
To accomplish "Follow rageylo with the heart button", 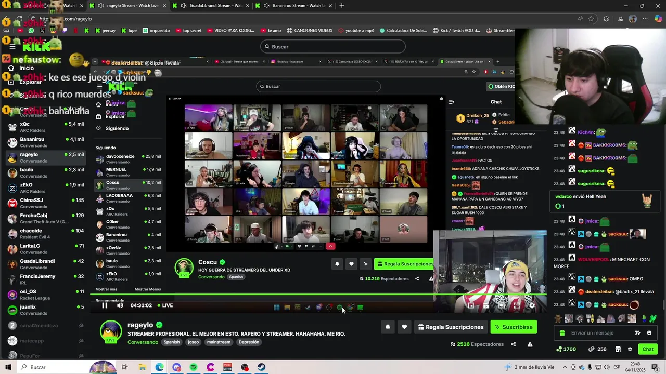I will pos(404,327).
